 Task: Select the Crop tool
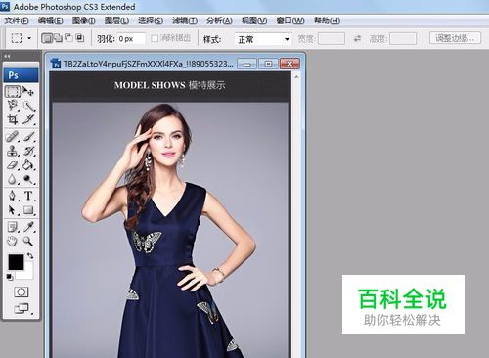click(13, 119)
